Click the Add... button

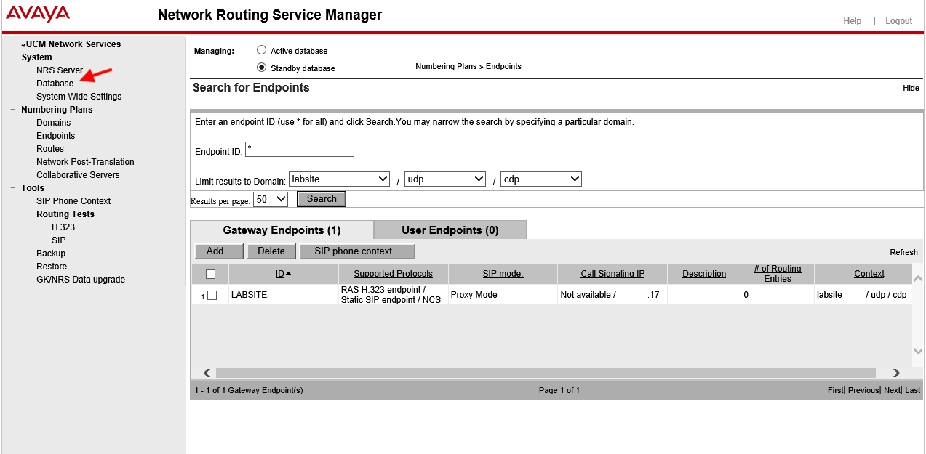click(219, 251)
